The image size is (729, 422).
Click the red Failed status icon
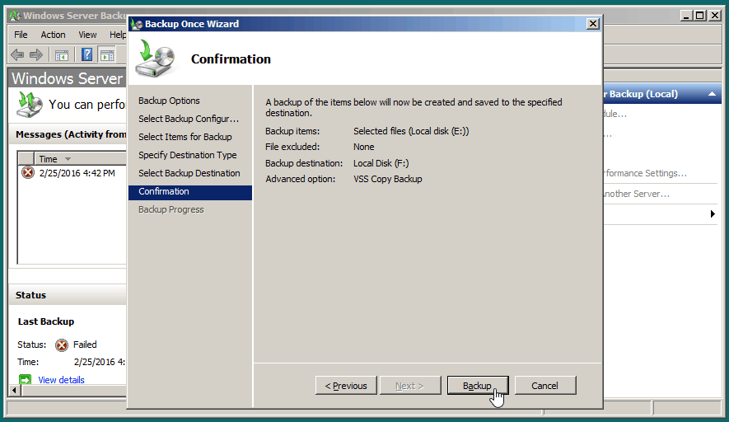click(62, 345)
